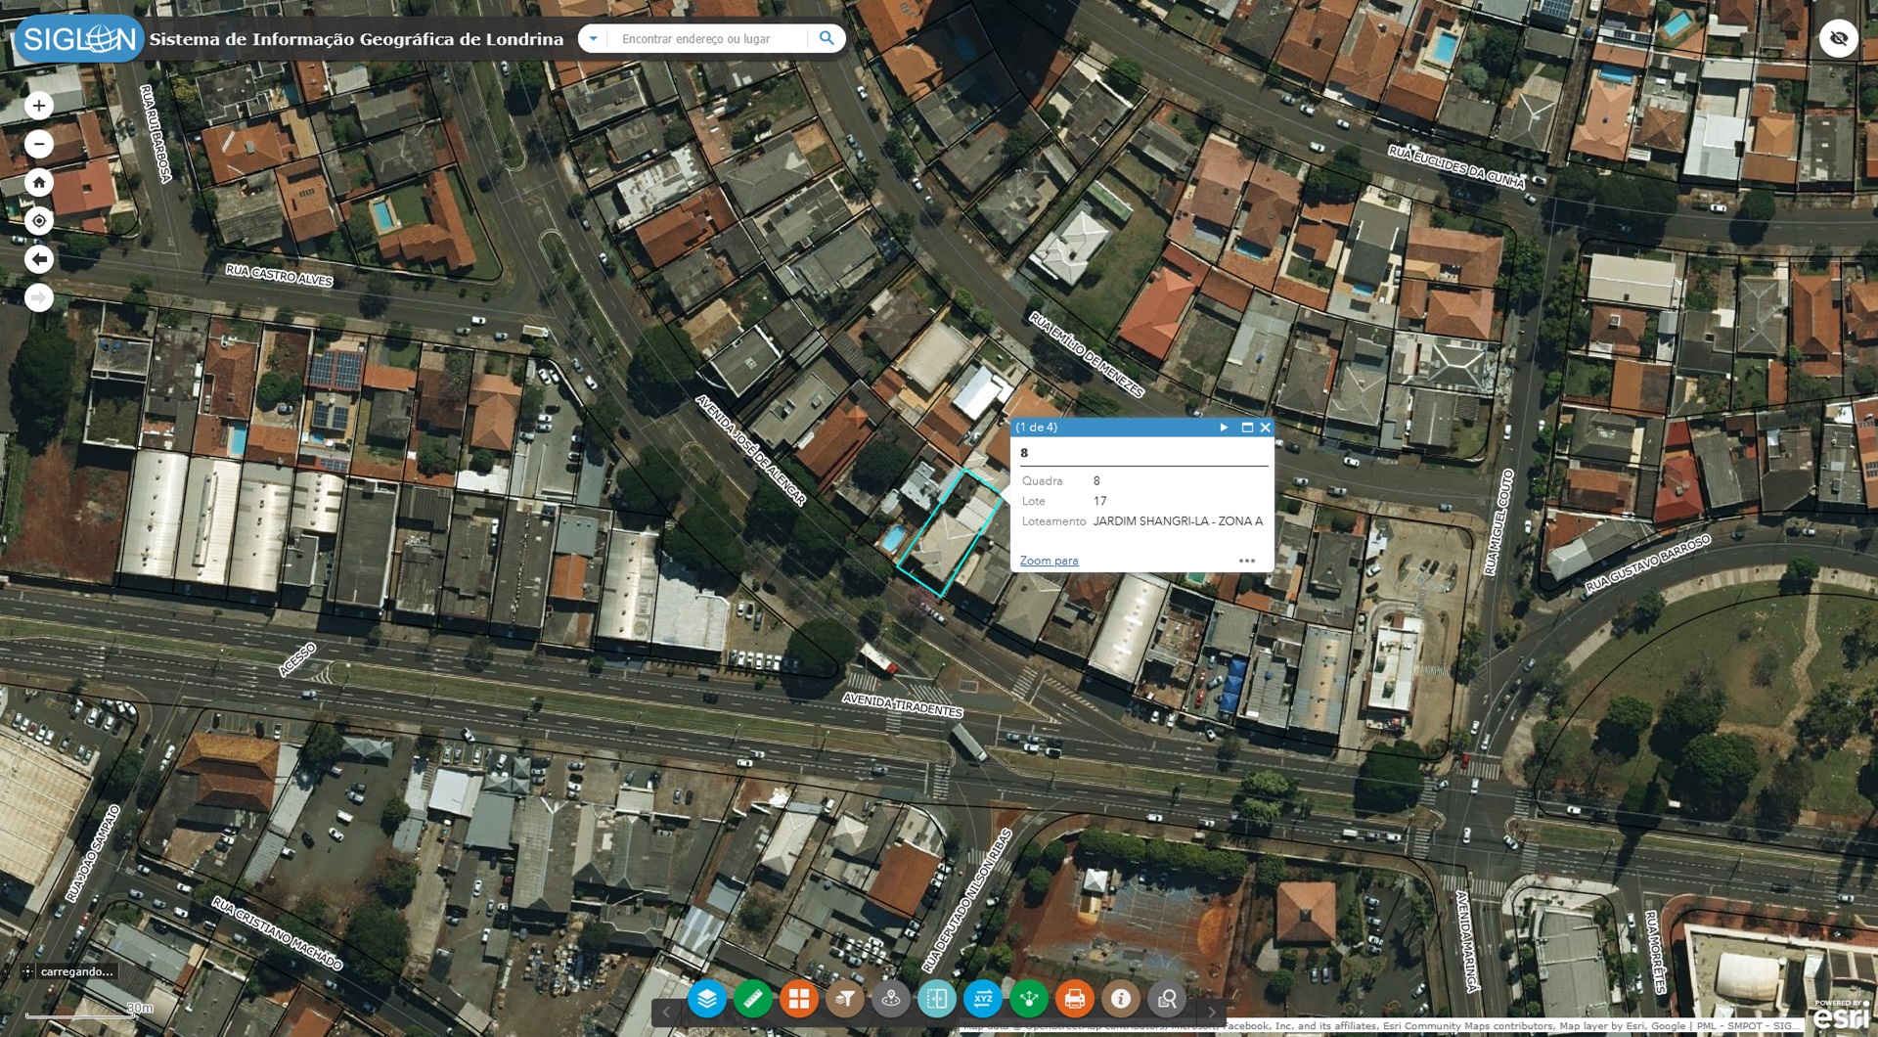Go back to previous map extent
The image size is (1878, 1037).
click(39, 259)
